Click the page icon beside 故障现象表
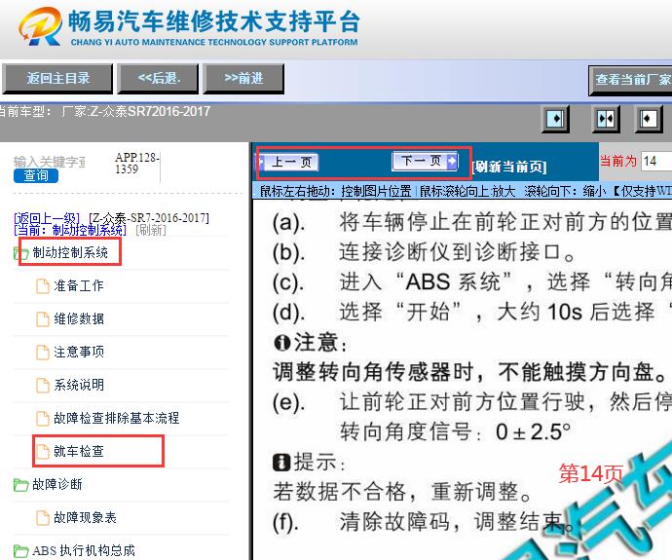Image resolution: width=672 pixels, height=560 pixels. (43, 518)
